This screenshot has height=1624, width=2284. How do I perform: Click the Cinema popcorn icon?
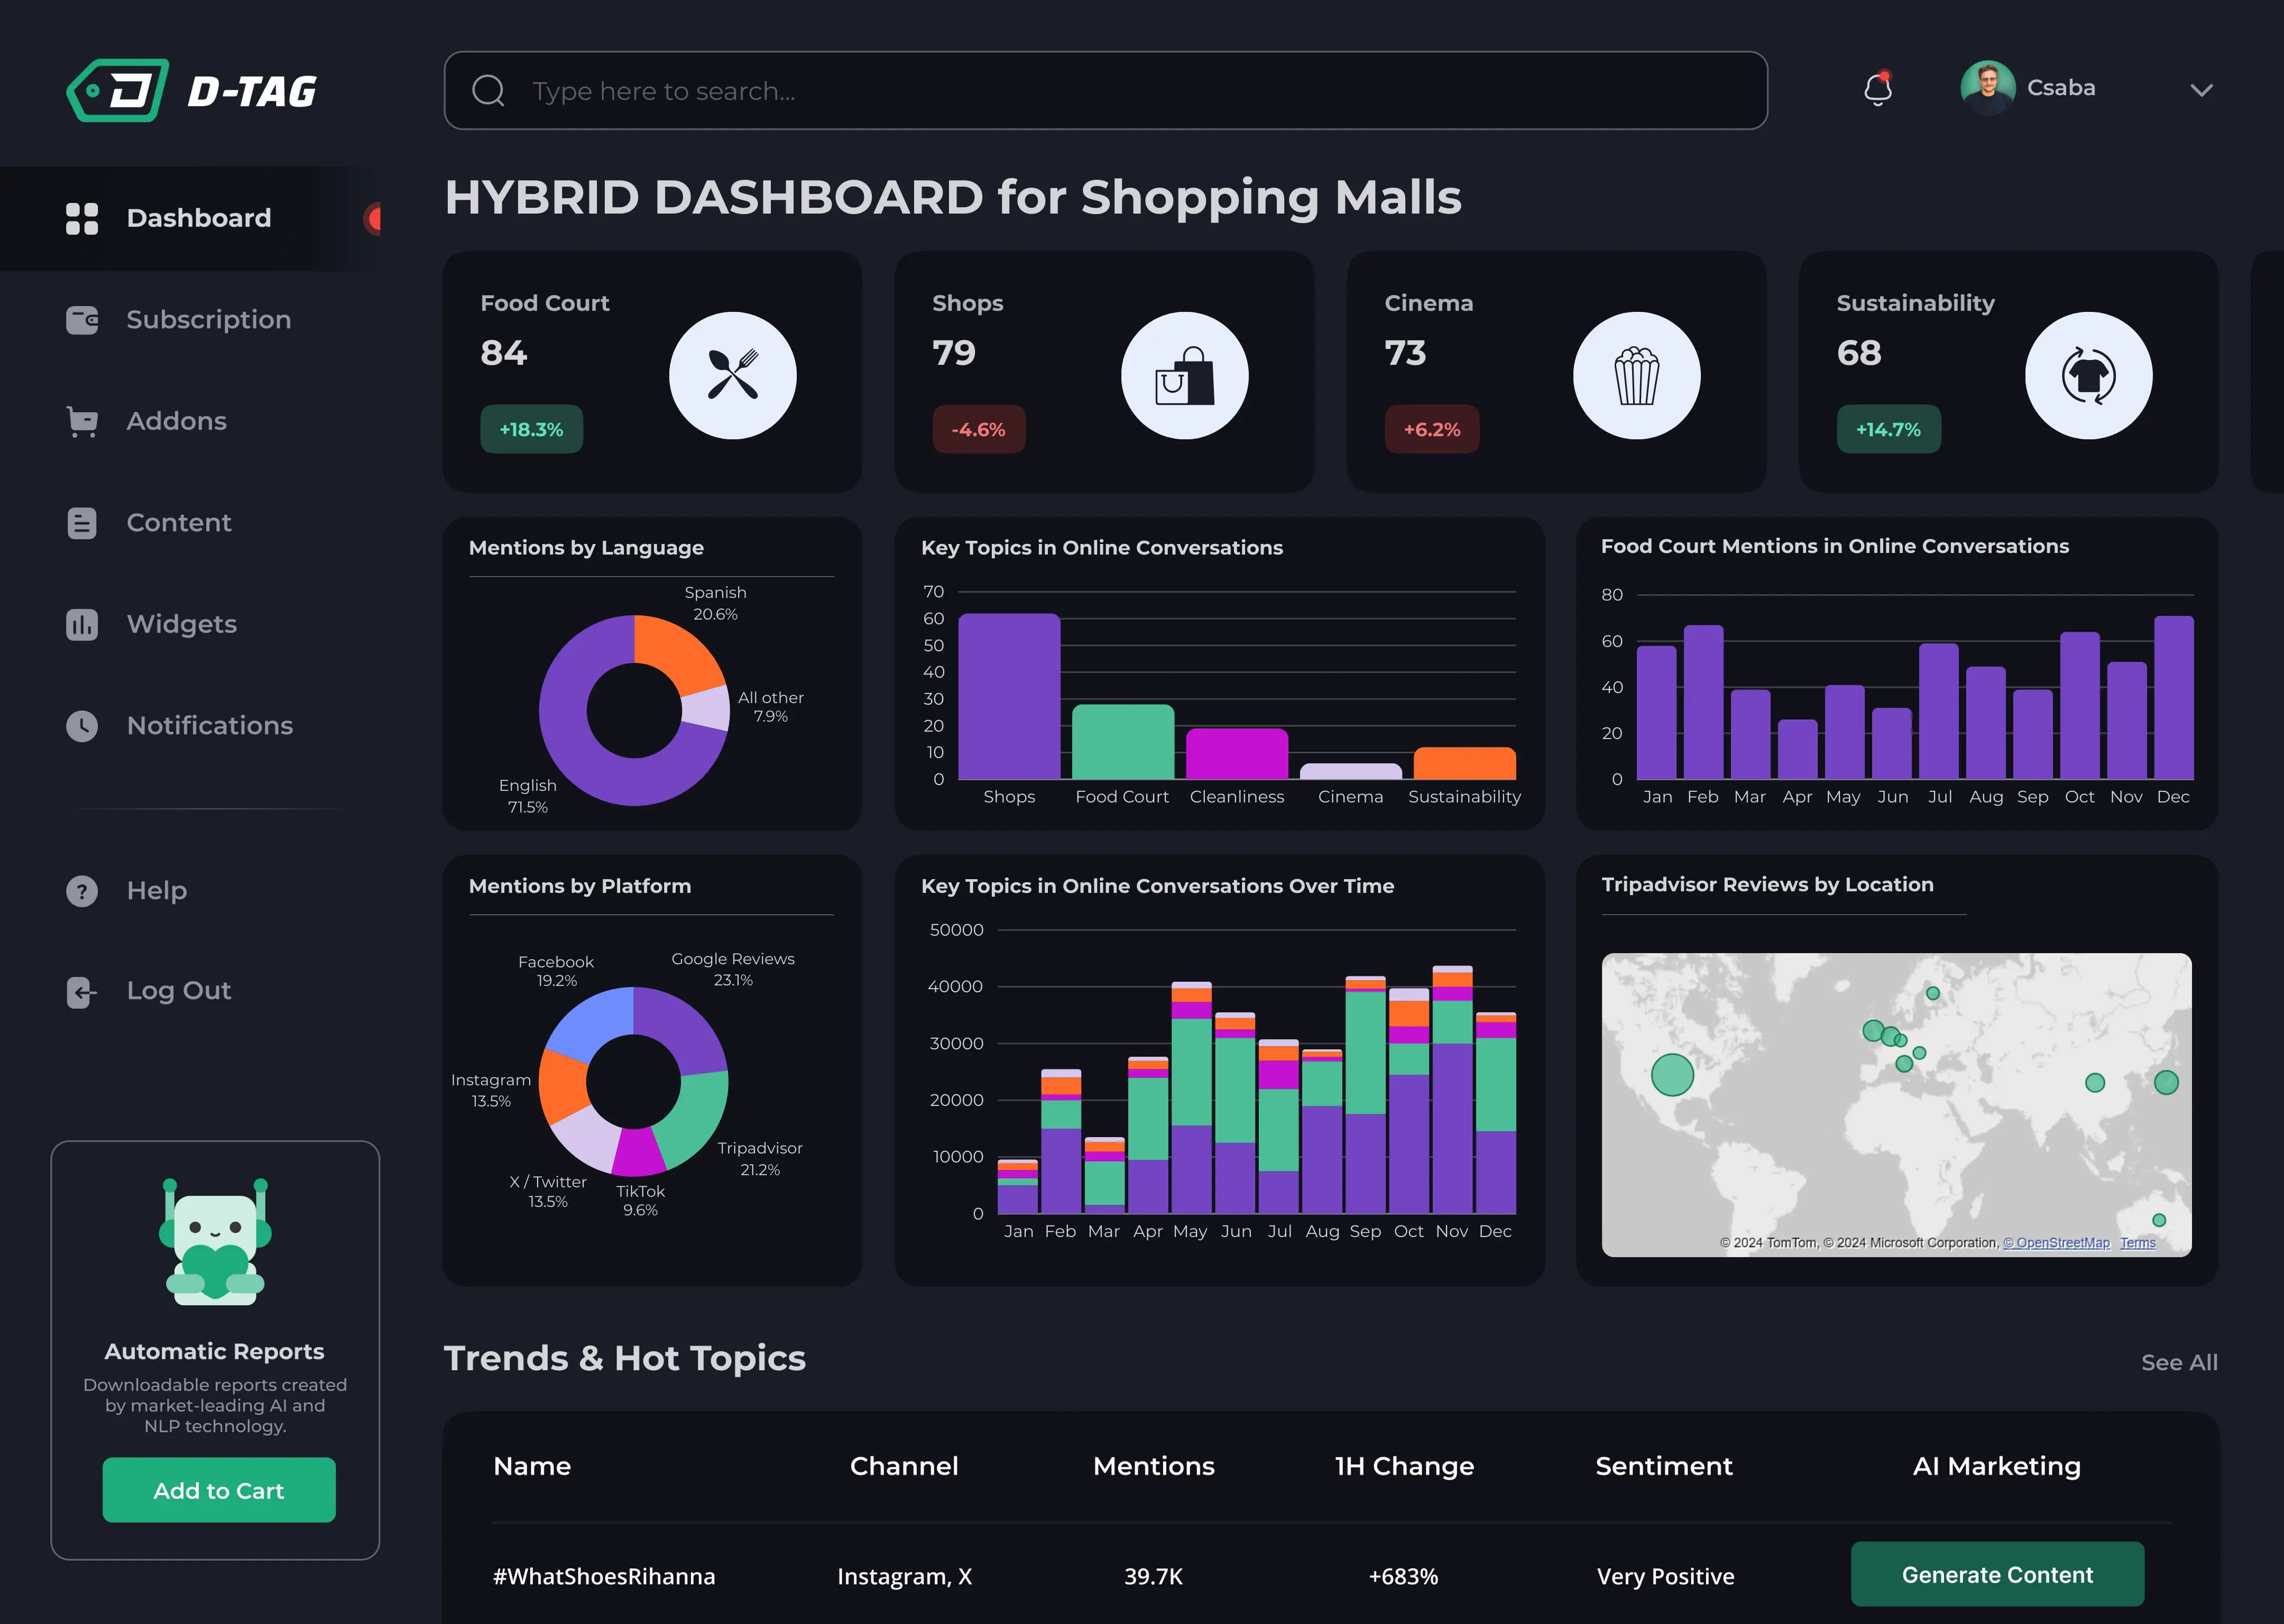tap(1636, 375)
